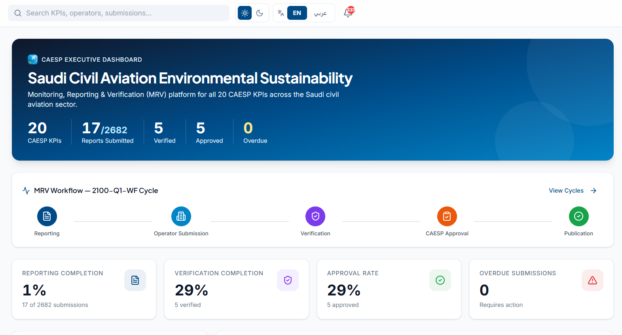This screenshot has height=335, width=622.
Task: Click the 20 CAESP KPIs stat
Action: coord(45,132)
